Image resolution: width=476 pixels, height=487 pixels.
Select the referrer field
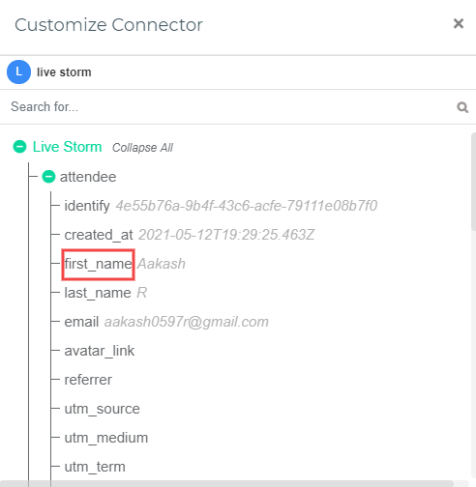[x=88, y=380]
